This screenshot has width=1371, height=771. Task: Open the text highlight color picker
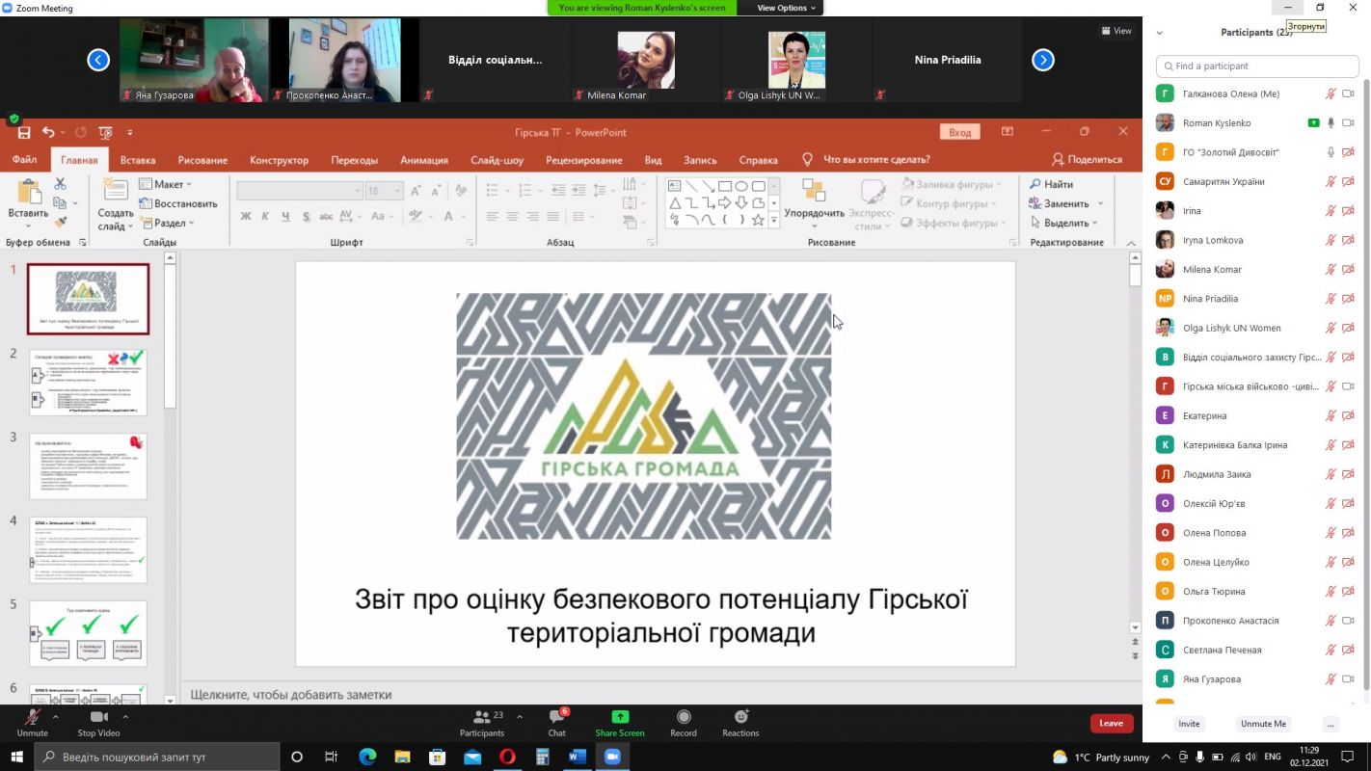point(416,217)
